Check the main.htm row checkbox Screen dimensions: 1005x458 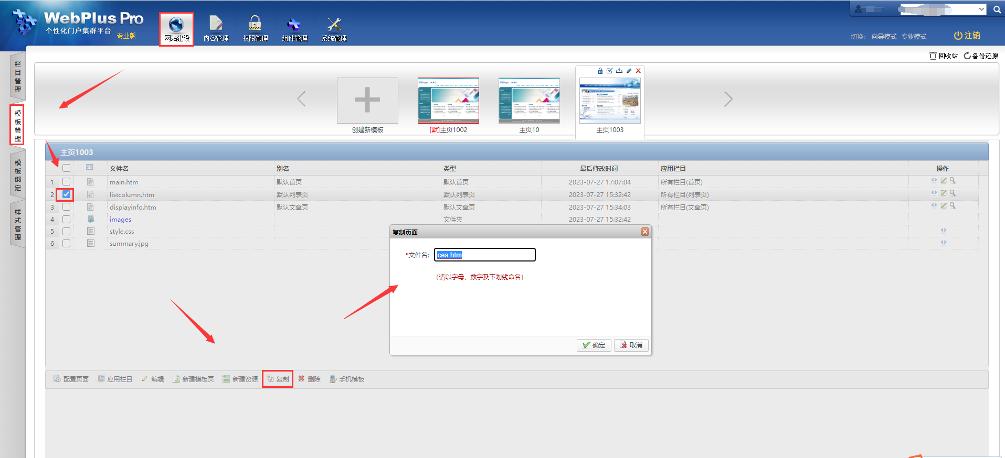(66, 182)
